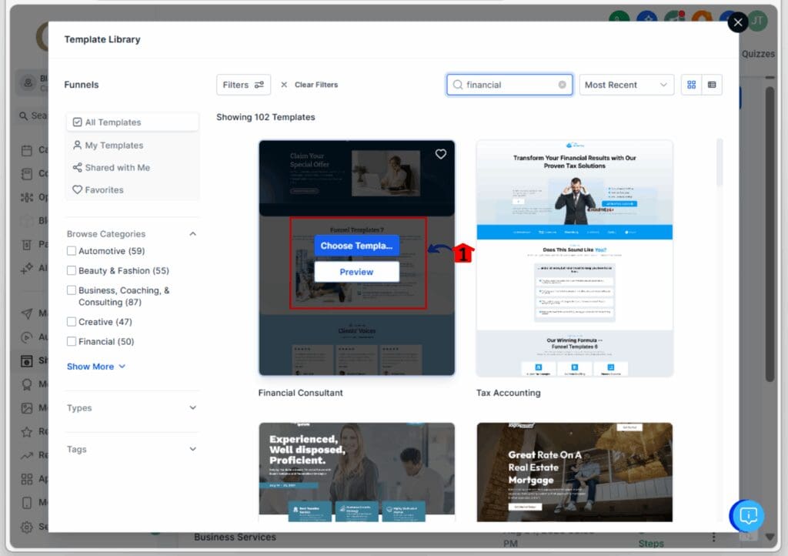The width and height of the screenshot is (788, 556).
Task: Click the Clear Filters X icon
Action: pos(284,85)
